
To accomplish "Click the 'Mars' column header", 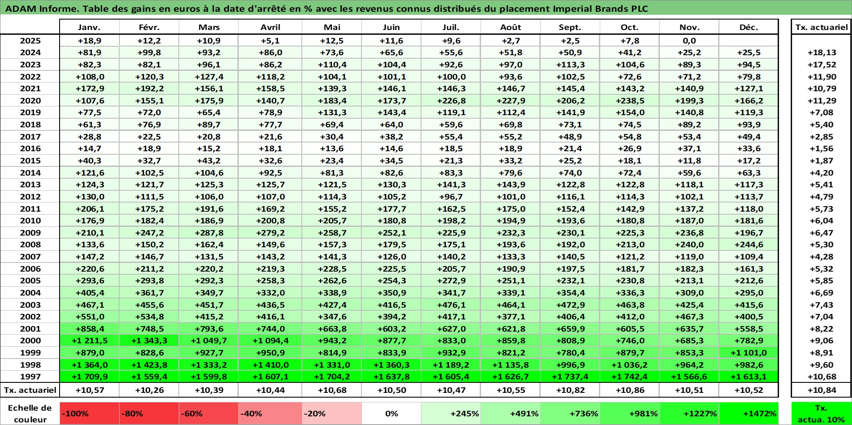I will click(209, 27).
